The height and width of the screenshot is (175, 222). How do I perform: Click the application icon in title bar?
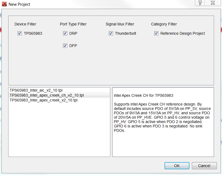(4, 4)
